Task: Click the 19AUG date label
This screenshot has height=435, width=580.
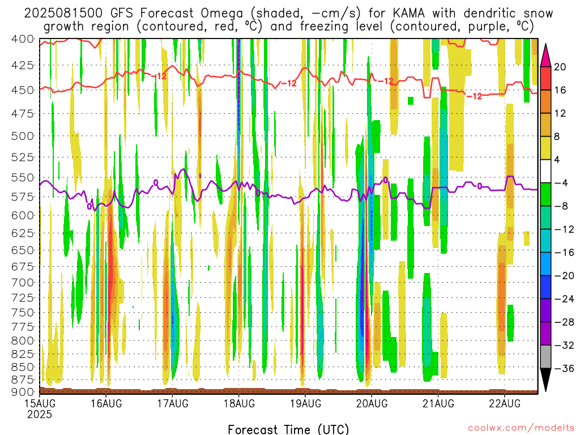Action: [x=305, y=403]
